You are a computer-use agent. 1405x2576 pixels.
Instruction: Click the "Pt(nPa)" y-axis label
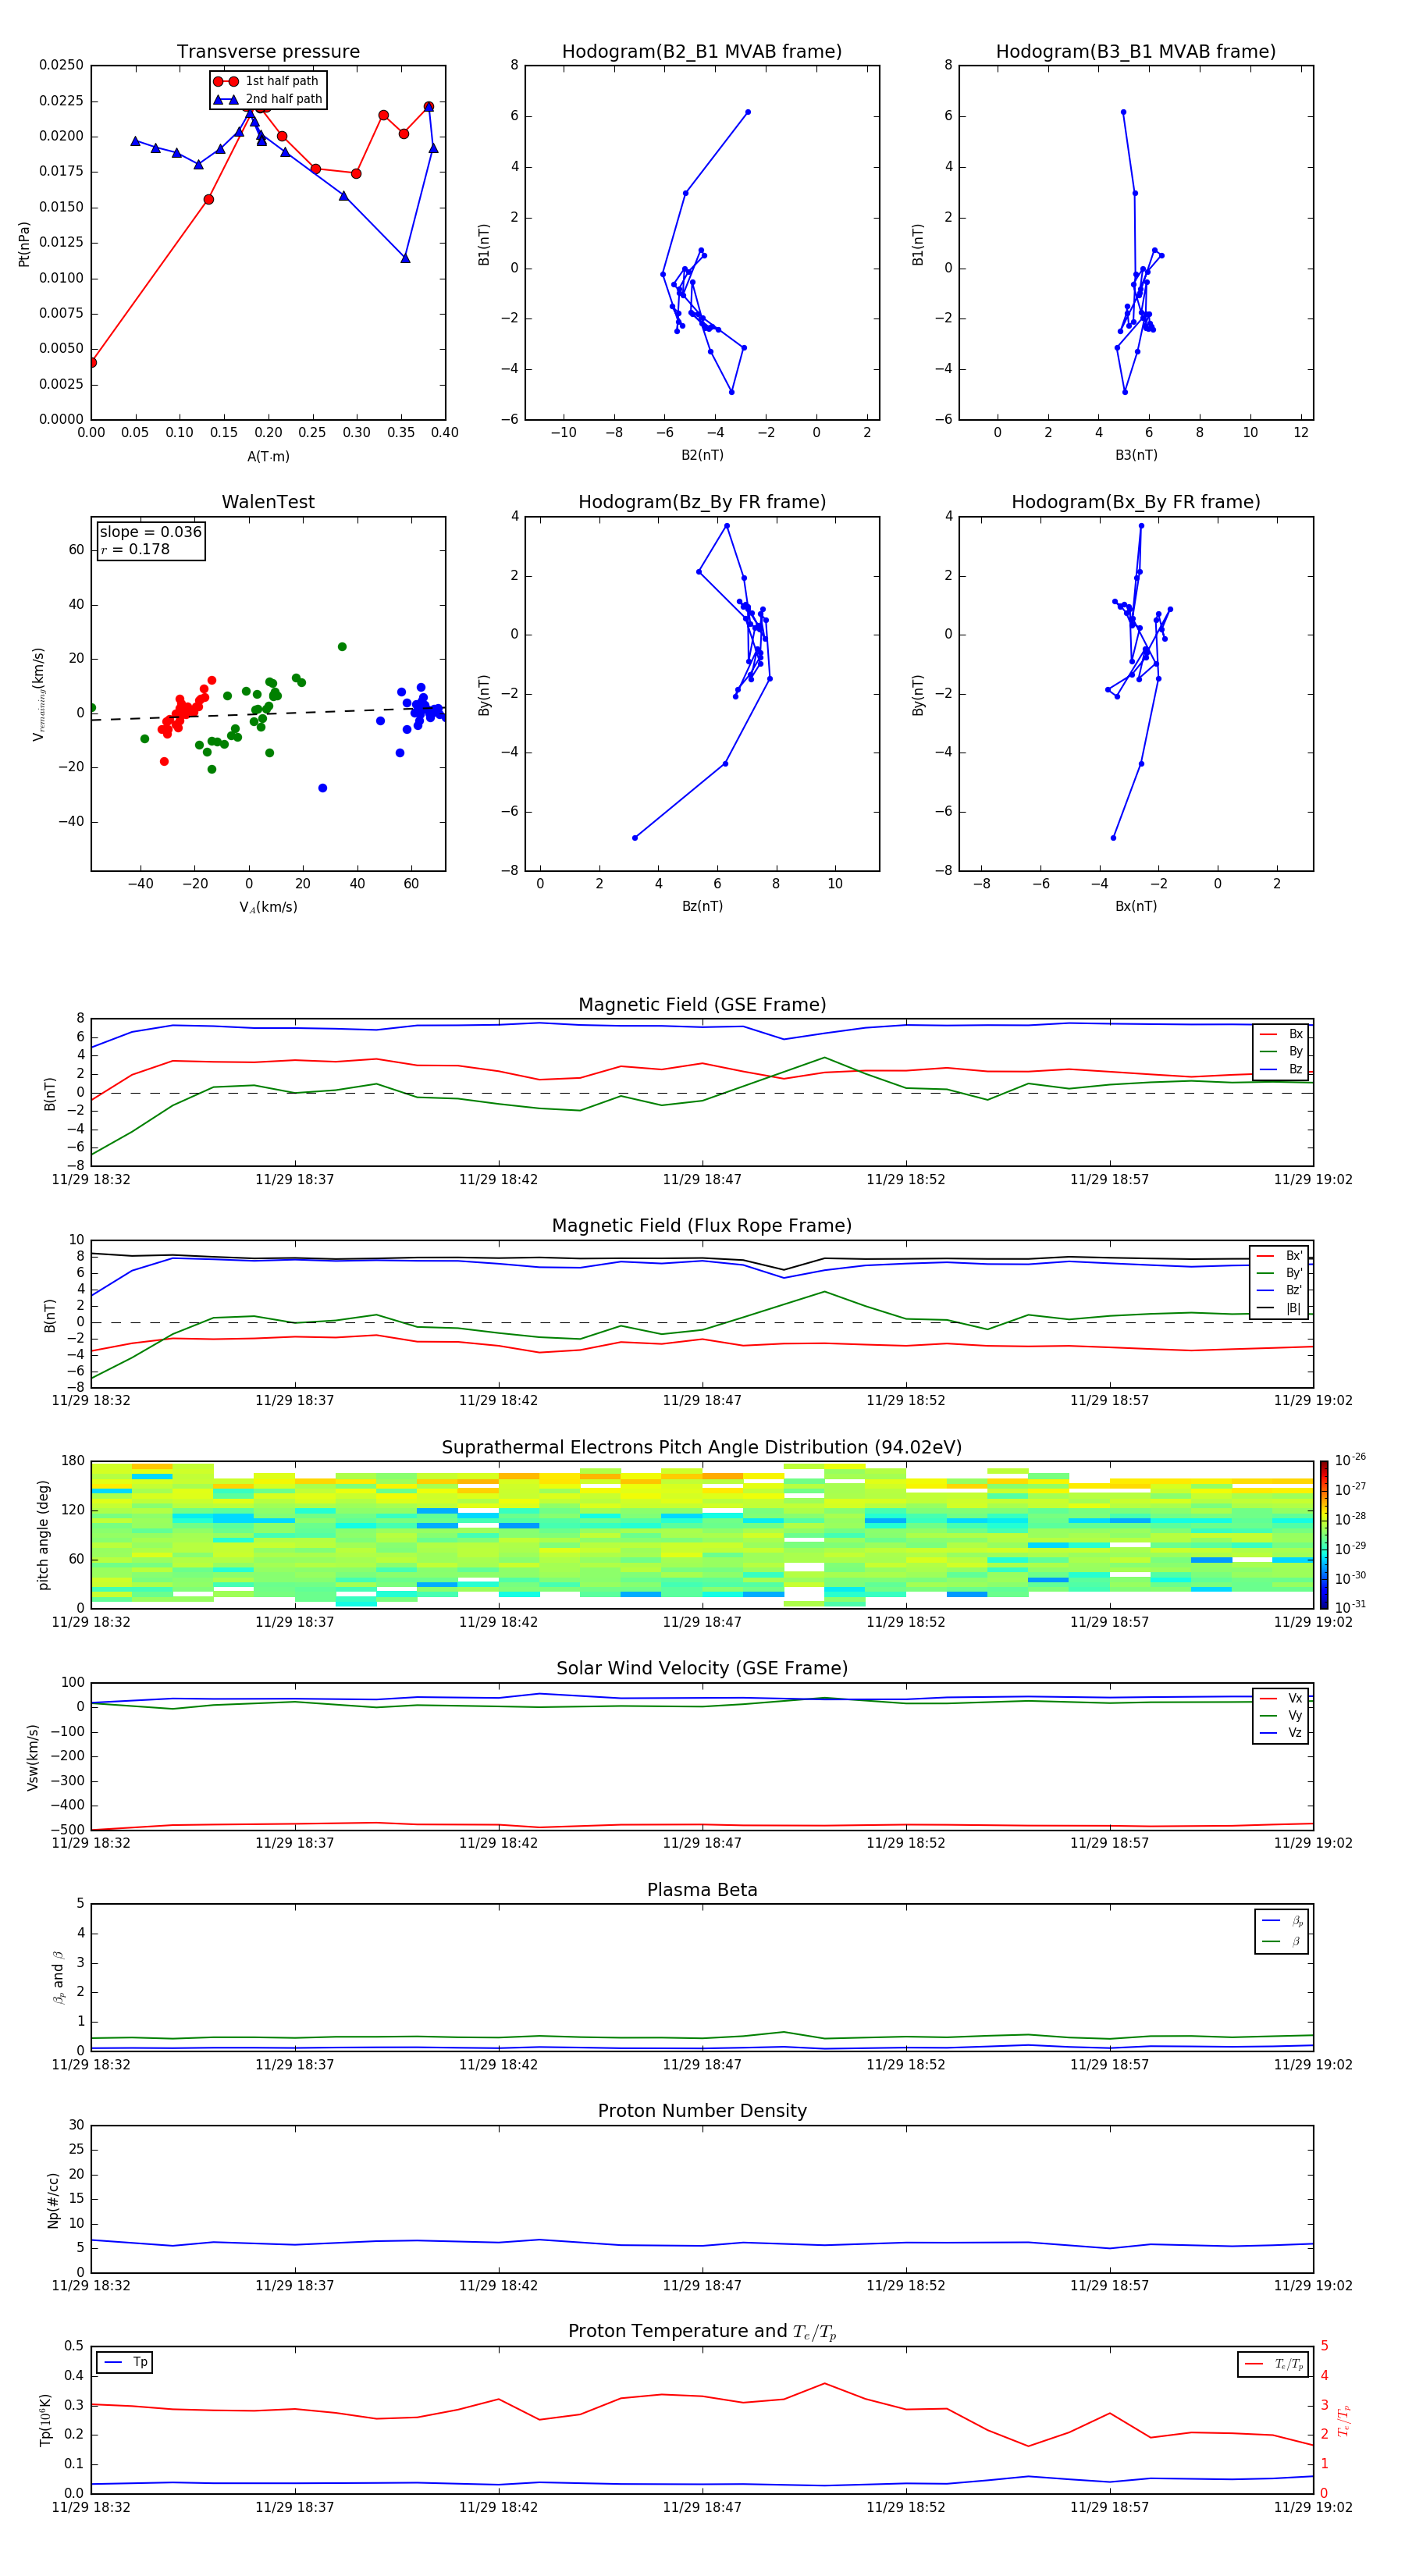pos(24,244)
